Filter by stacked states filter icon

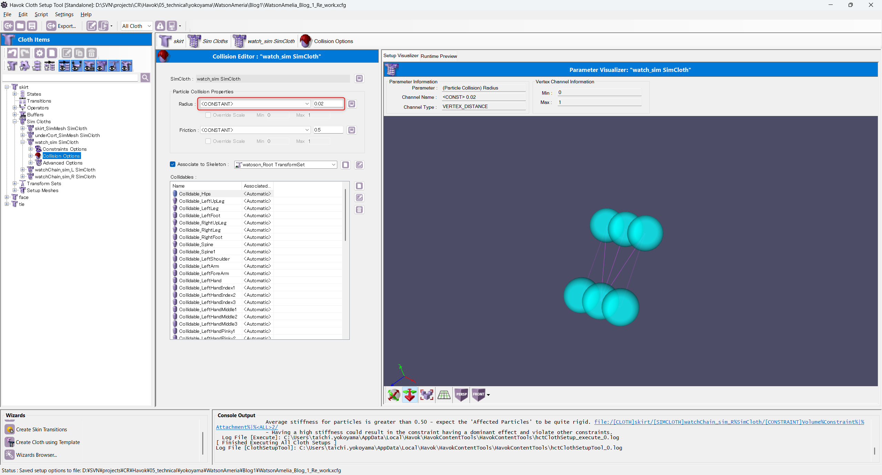(x=37, y=66)
